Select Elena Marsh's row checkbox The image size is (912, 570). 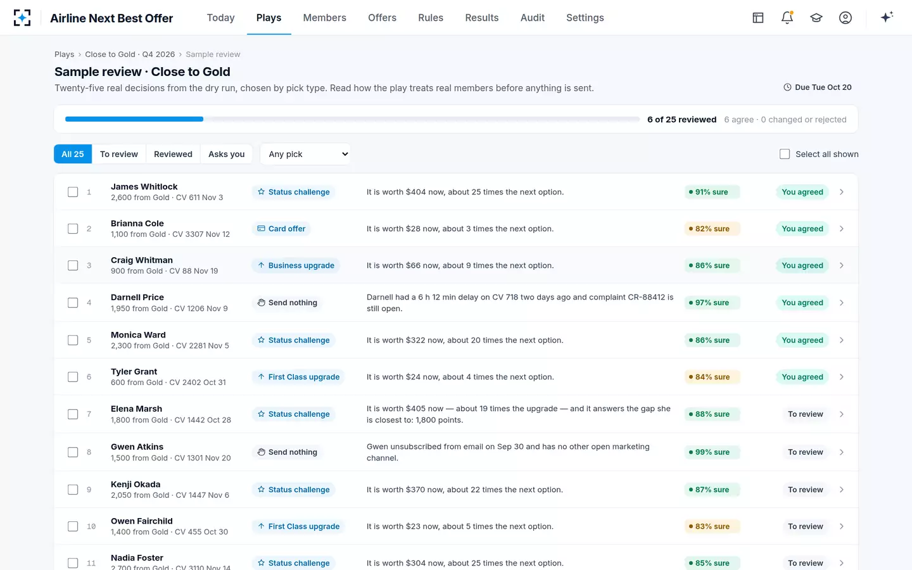pos(73,414)
